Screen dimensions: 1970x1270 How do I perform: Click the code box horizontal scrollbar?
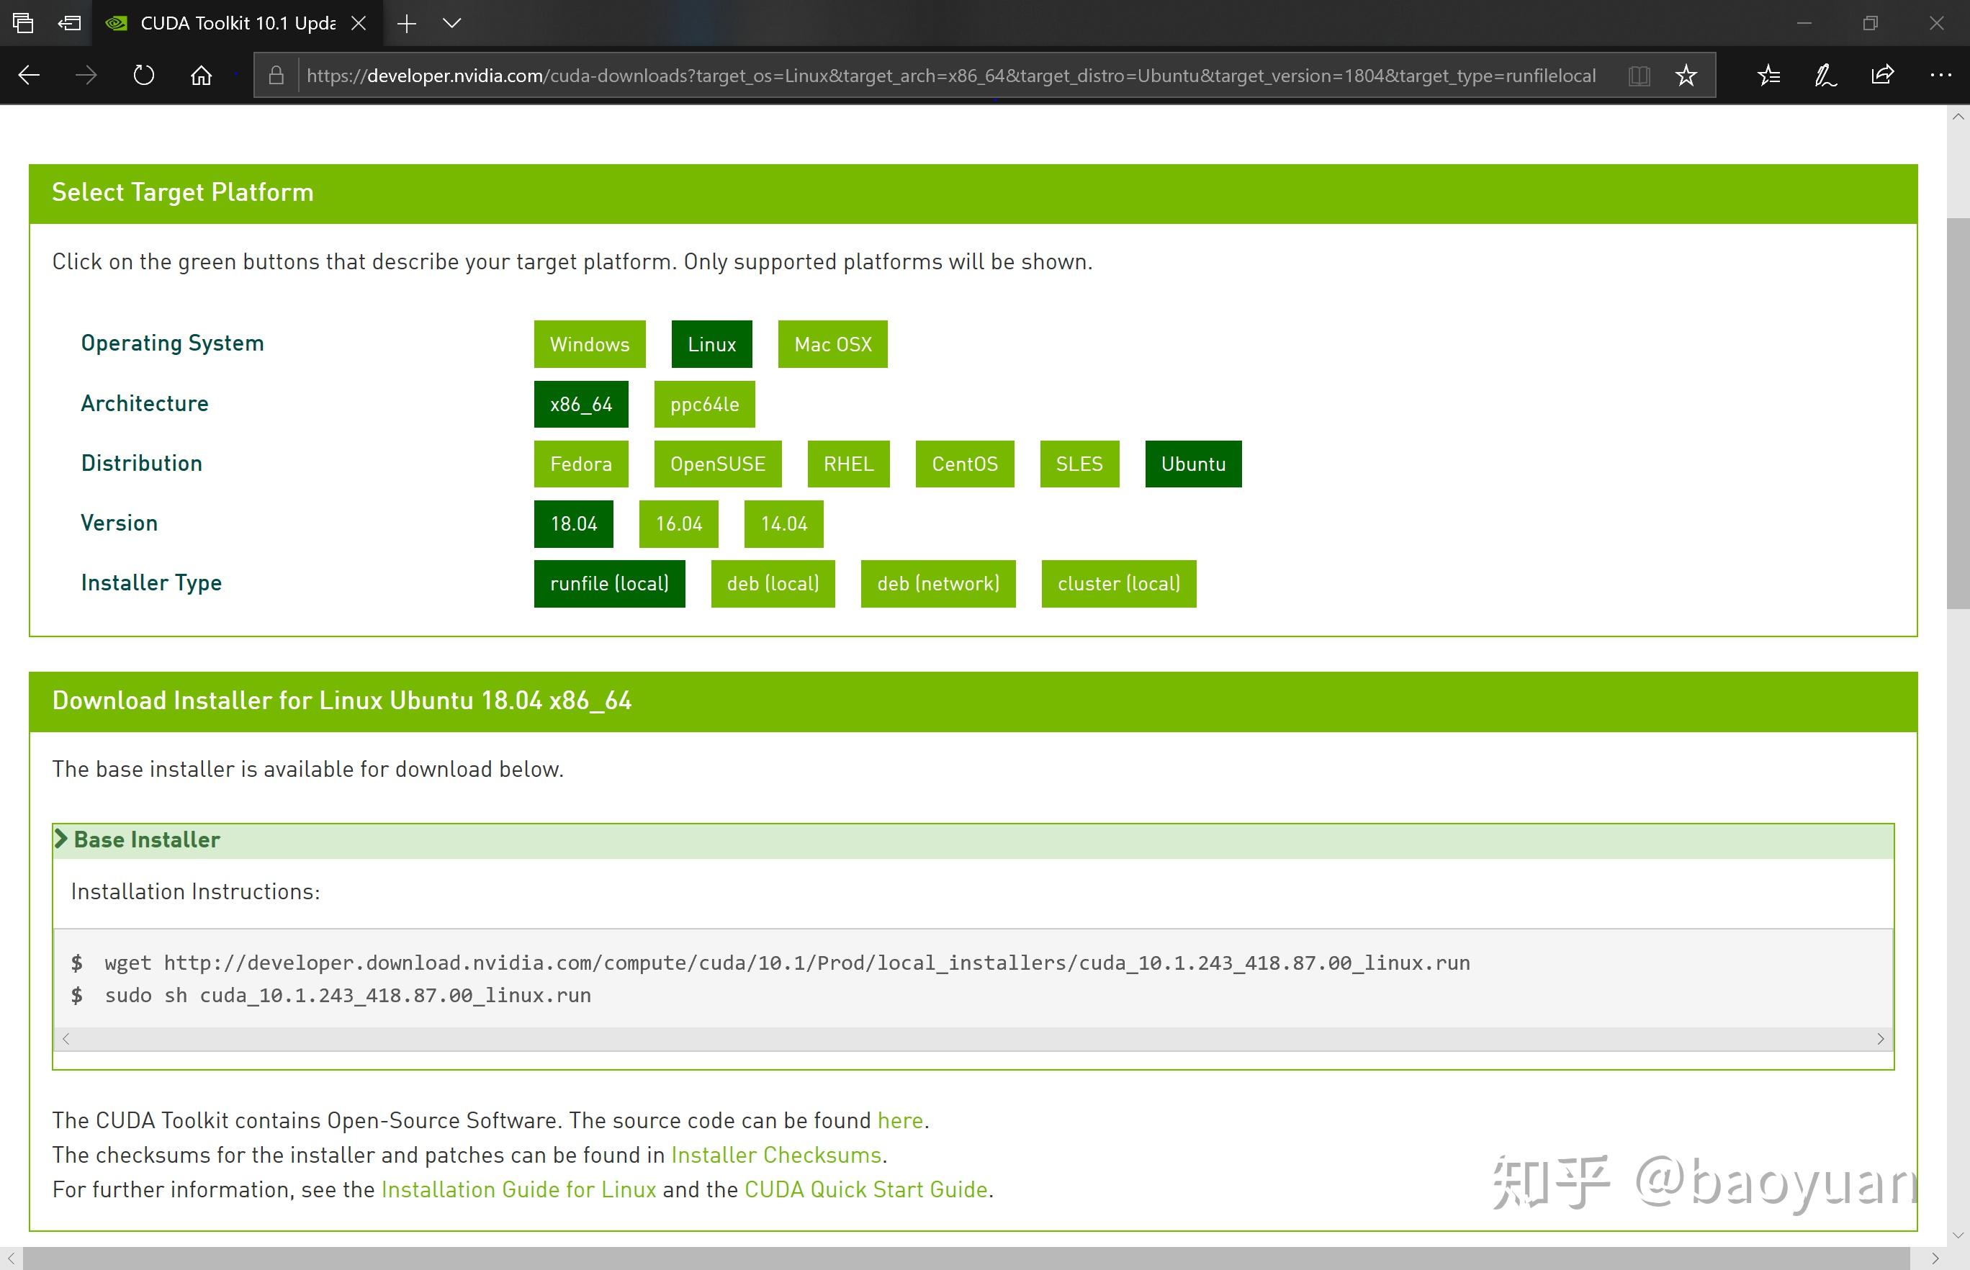[x=972, y=1039]
